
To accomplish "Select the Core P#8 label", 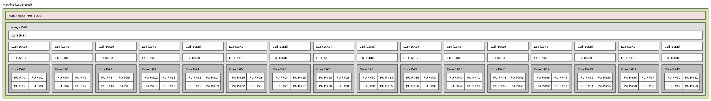I will click(x=367, y=69).
